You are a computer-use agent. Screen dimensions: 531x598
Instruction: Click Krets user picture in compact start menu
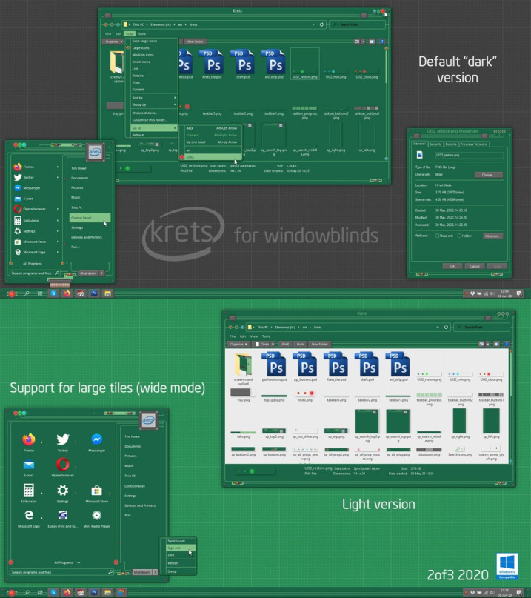pyautogui.click(x=95, y=153)
